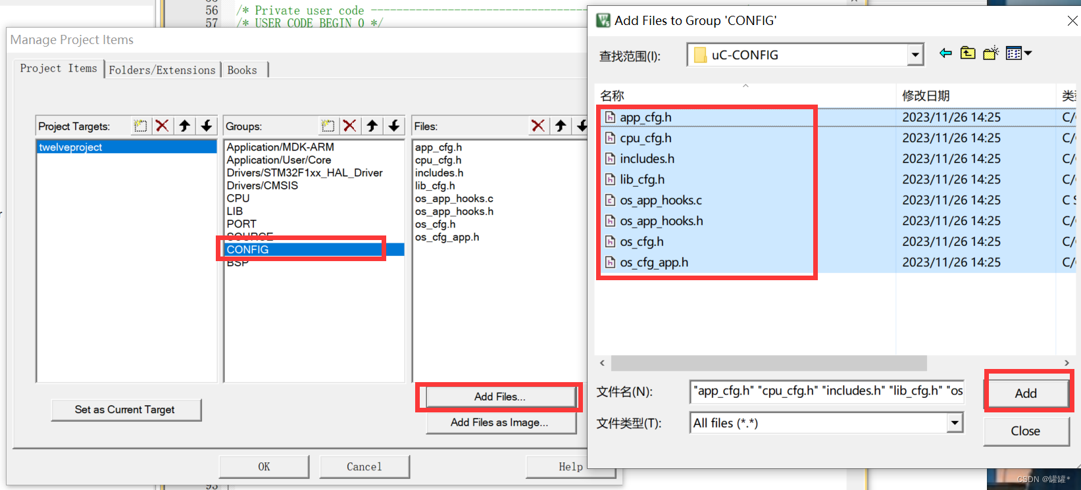Viewport: 1081px width, 490px height.
Task: Select Drivers/STM32F1xx_HAL_Driver group
Action: [305, 173]
